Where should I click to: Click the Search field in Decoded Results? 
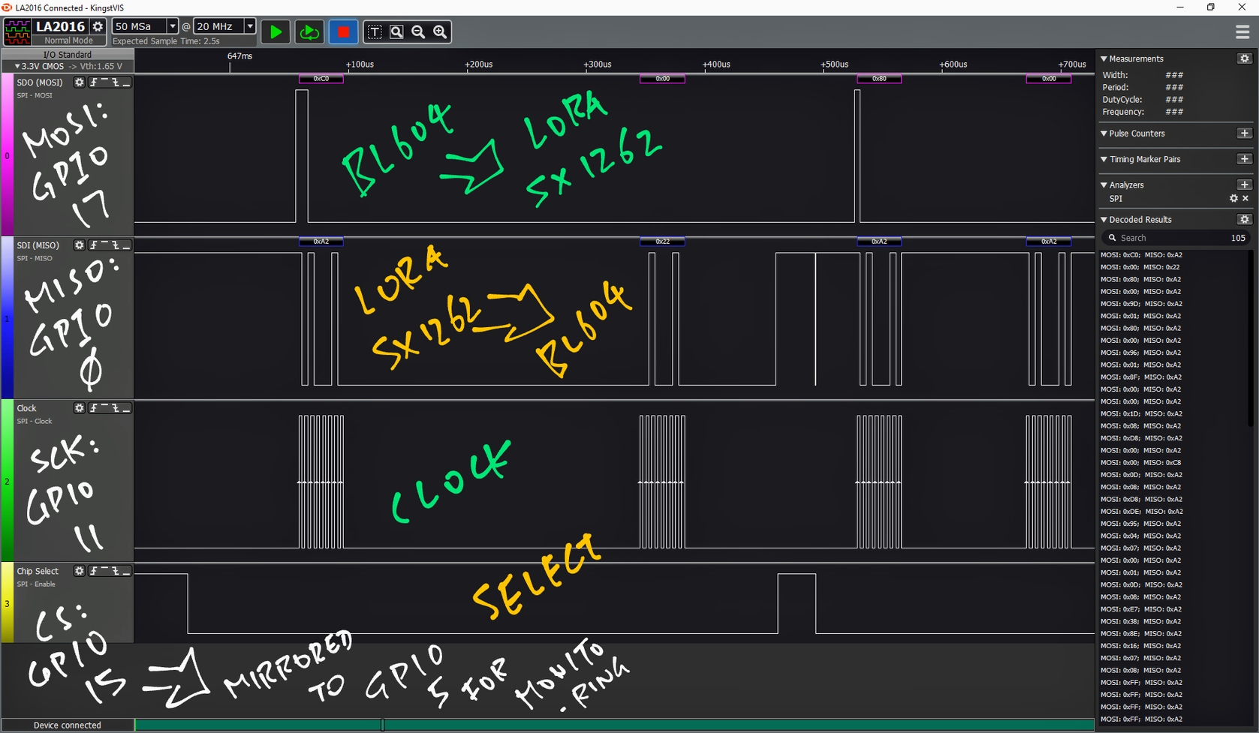pyautogui.click(x=1171, y=238)
